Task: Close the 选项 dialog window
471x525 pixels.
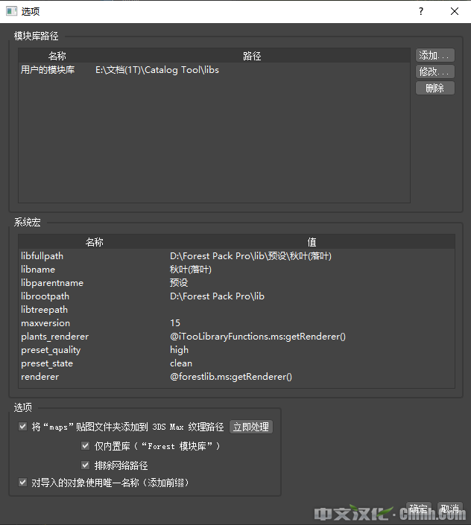Action: pos(455,11)
